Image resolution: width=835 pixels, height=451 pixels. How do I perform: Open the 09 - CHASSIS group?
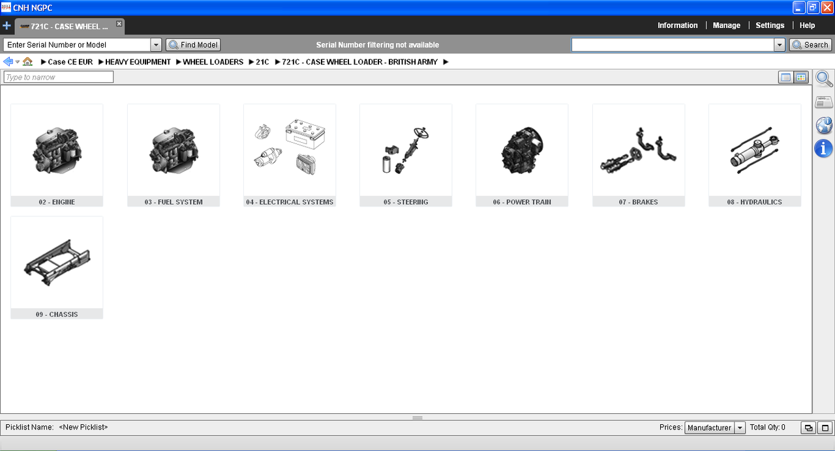(x=57, y=268)
